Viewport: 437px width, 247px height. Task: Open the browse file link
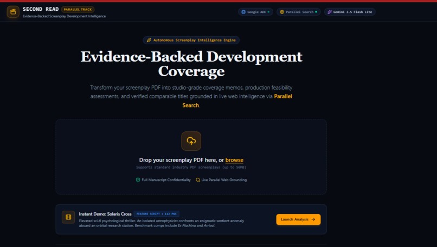(x=234, y=160)
